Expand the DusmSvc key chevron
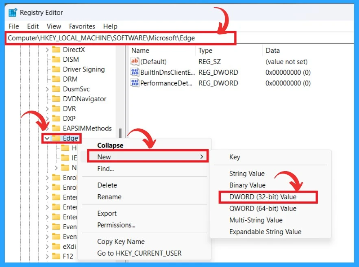Image resolution: width=359 pixels, height=267 pixels. point(47,89)
